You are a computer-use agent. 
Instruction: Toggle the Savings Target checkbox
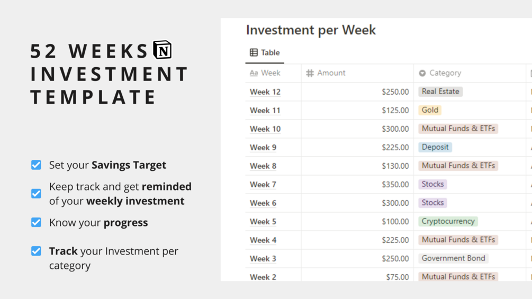pyautogui.click(x=36, y=165)
